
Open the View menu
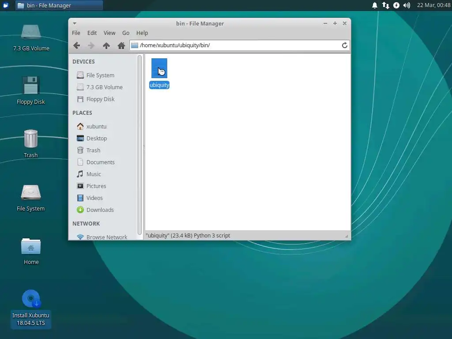[109, 33]
